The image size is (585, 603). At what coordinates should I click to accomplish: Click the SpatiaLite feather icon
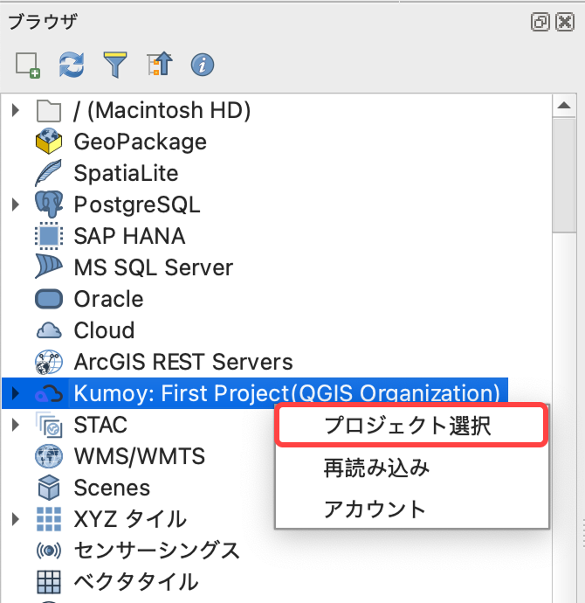[48, 173]
